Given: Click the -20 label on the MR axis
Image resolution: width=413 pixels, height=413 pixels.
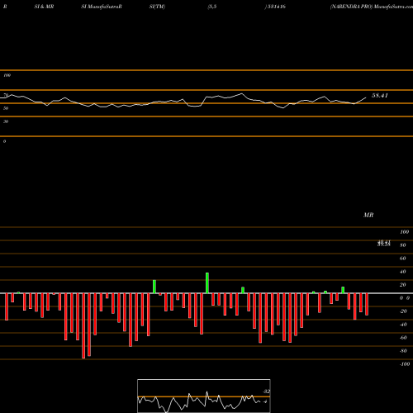Looking at the screenshot, I should coord(403,311).
